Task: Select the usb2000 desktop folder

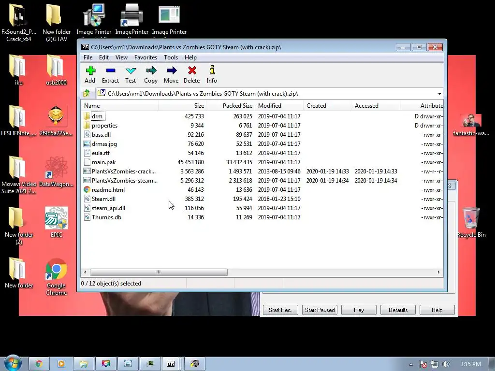Action: pyautogui.click(x=56, y=70)
